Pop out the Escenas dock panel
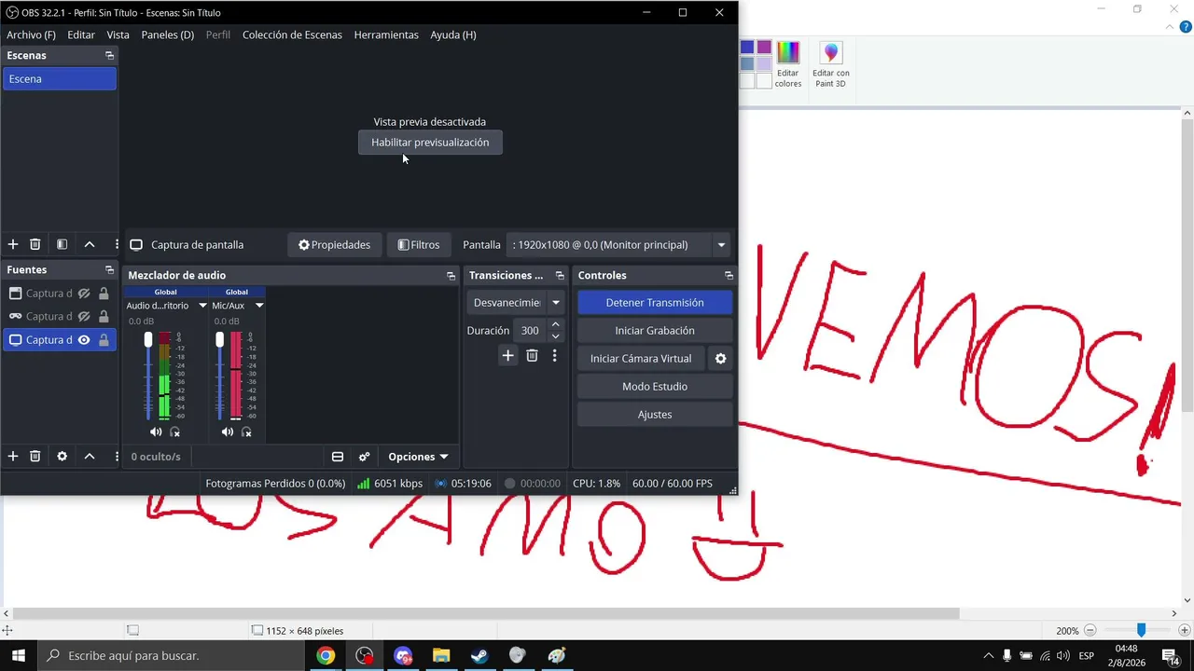The image size is (1194, 671). (109, 56)
